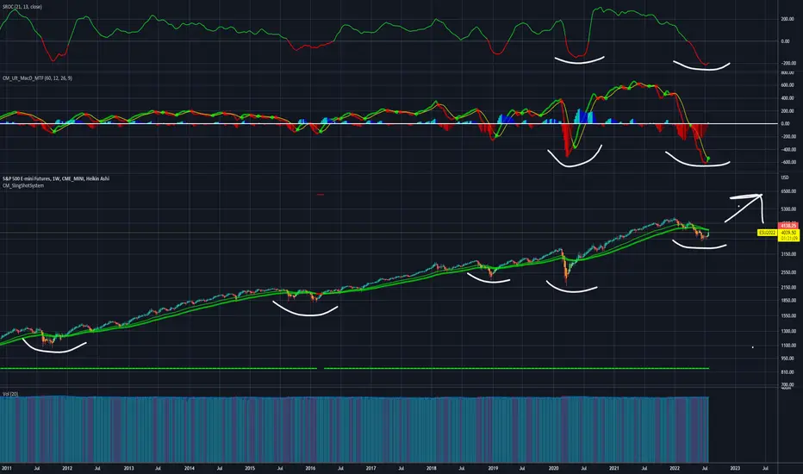Click the 400.00 MACD scale value
This screenshot has height=474, width=803.
(x=787, y=98)
